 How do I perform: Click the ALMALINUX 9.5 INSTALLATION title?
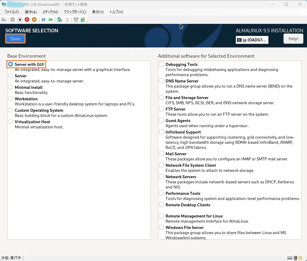click(x=269, y=31)
